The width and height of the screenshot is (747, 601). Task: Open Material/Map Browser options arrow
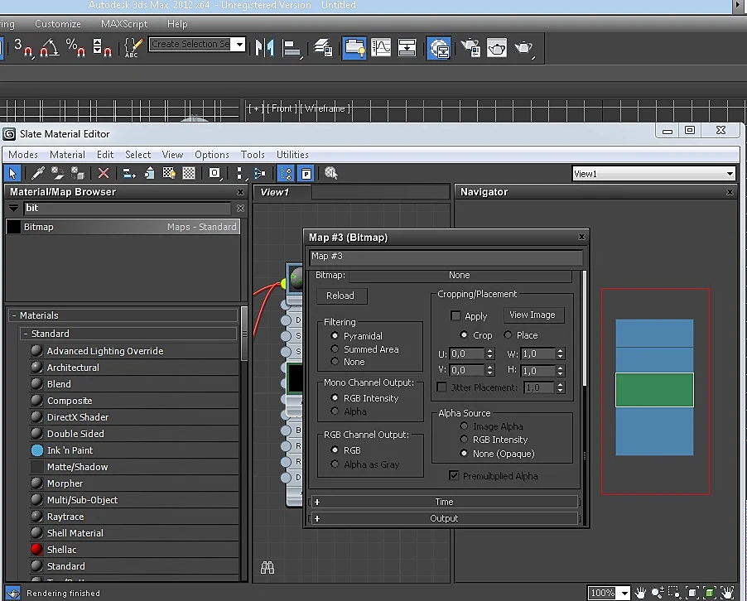(14, 208)
